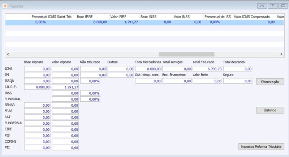Click the right scroll arrow of grid
Screen dimensions: 289x157
click(281, 54)
